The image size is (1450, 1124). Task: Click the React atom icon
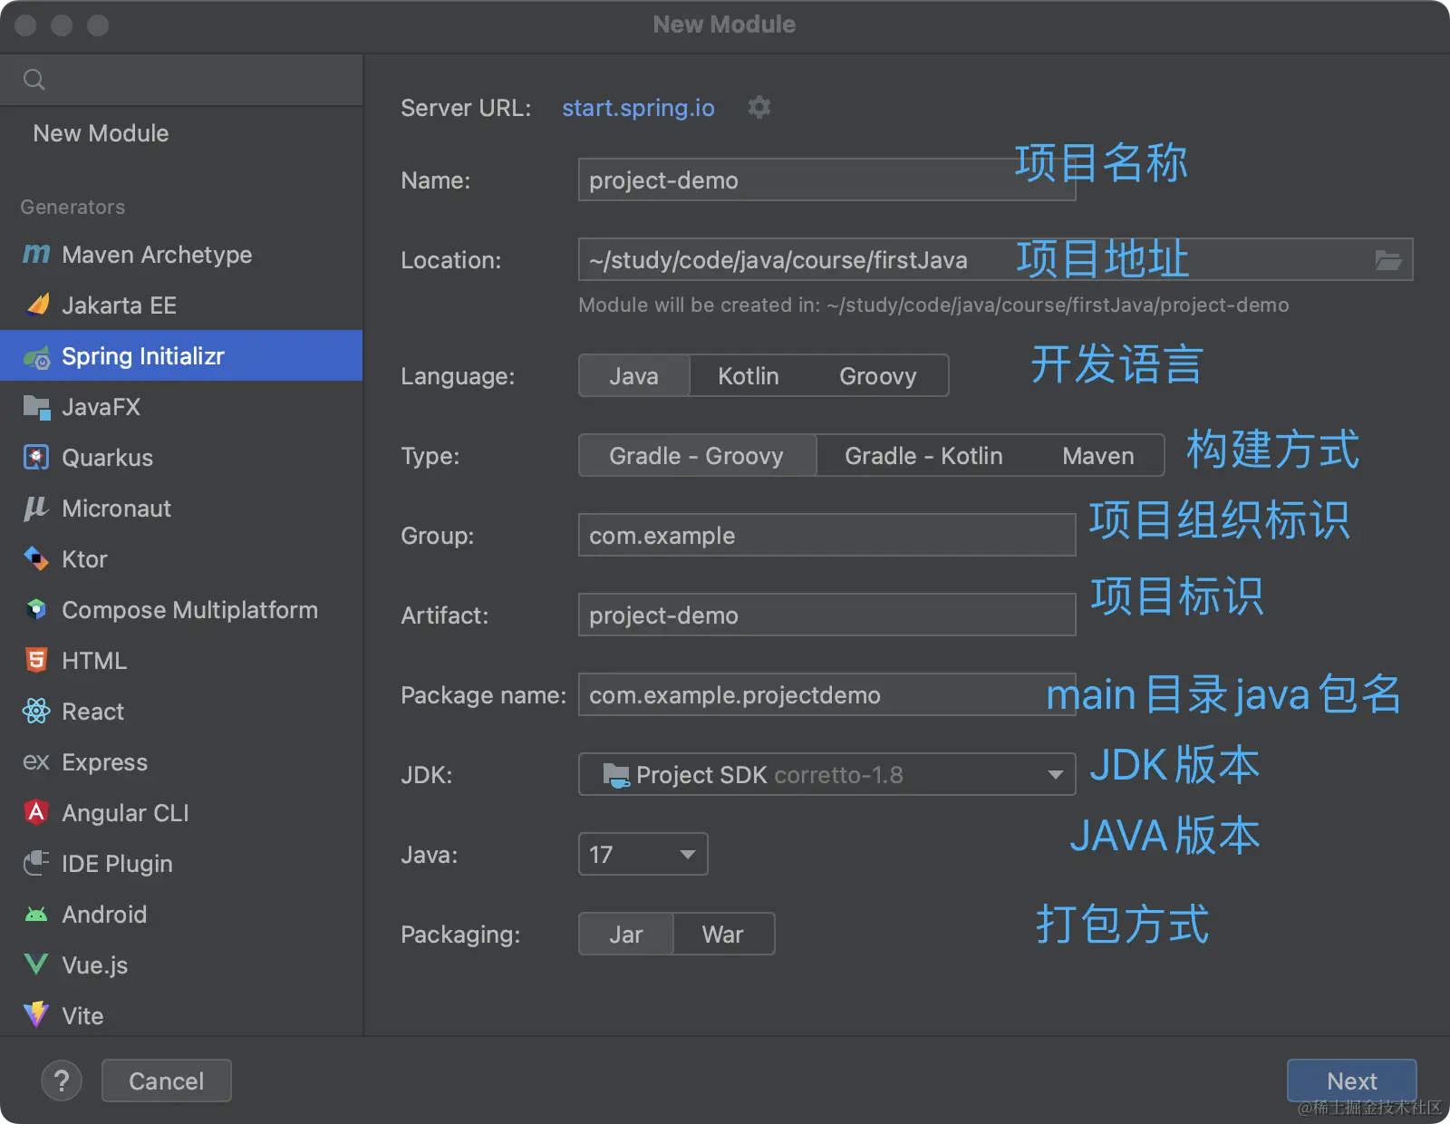tap(36, 712)
